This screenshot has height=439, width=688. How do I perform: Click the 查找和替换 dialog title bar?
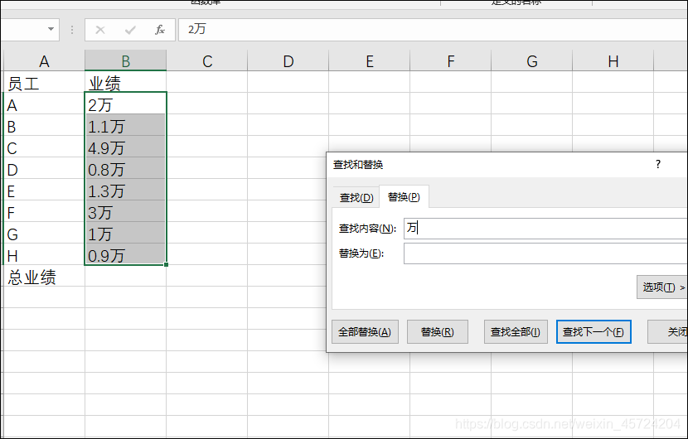pos(506,165)
